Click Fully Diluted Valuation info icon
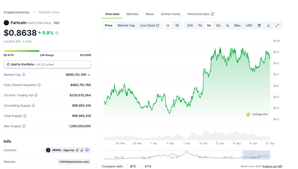The image size is (298, 169). [x=39, y=85]
